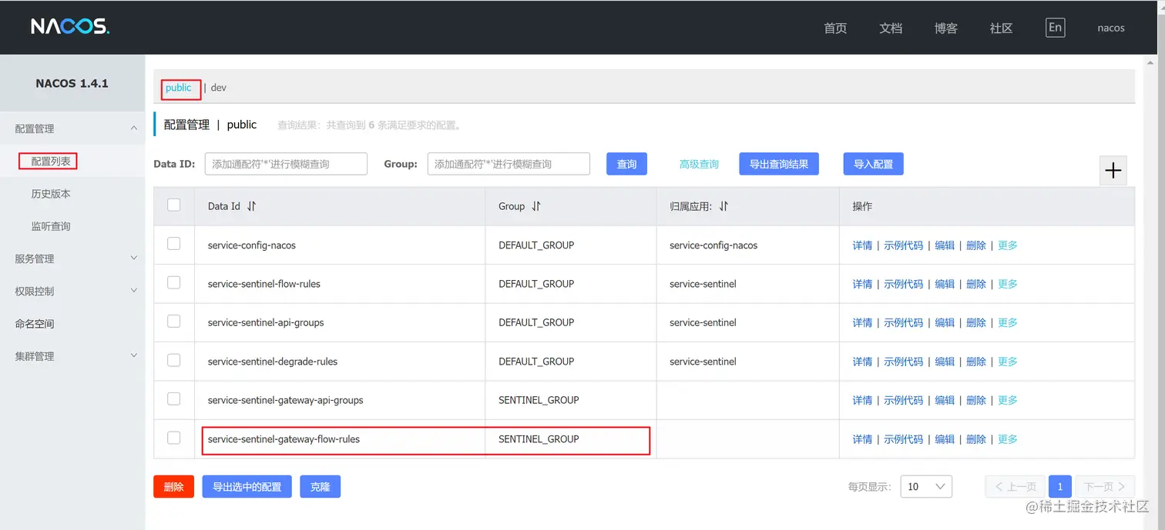Click the 查询 search button
Image resolution: width=1165 pixels, height=530 pixels.
626,164
